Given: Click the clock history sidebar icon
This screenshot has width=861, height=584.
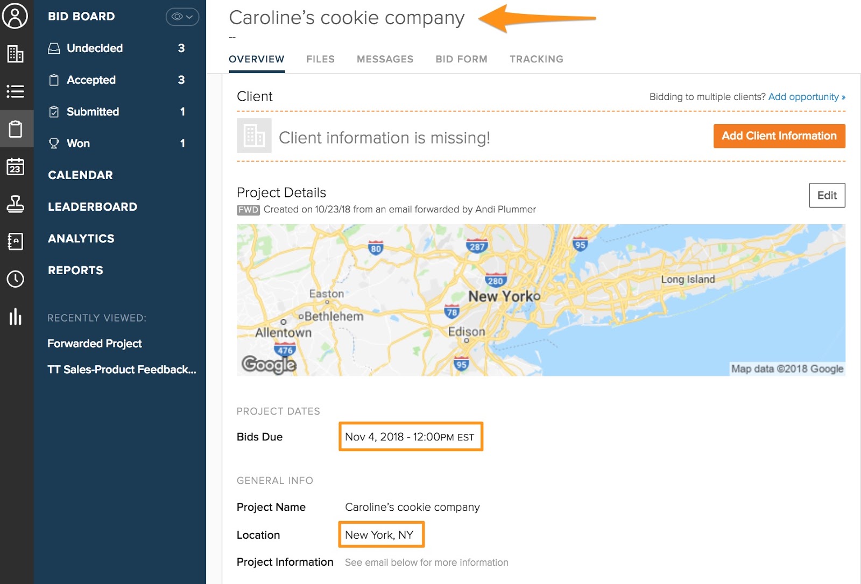Looking at the screenshot, I should 15,279.
